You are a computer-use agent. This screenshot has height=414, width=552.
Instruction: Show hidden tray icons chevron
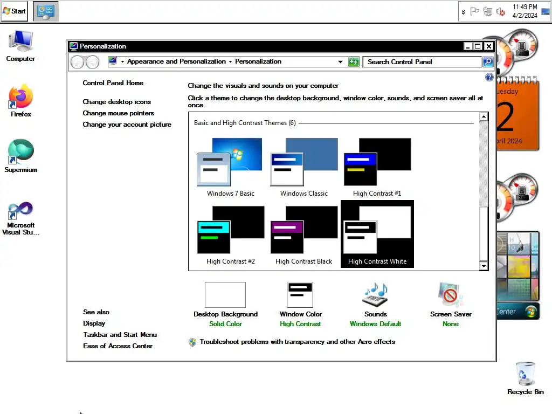[463, 12]
